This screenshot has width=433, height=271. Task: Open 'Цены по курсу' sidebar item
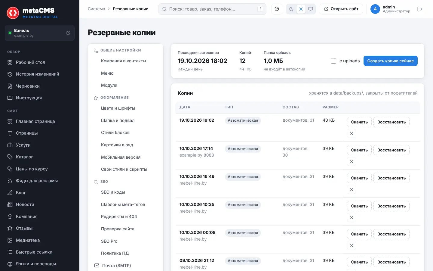pos(40,169)
